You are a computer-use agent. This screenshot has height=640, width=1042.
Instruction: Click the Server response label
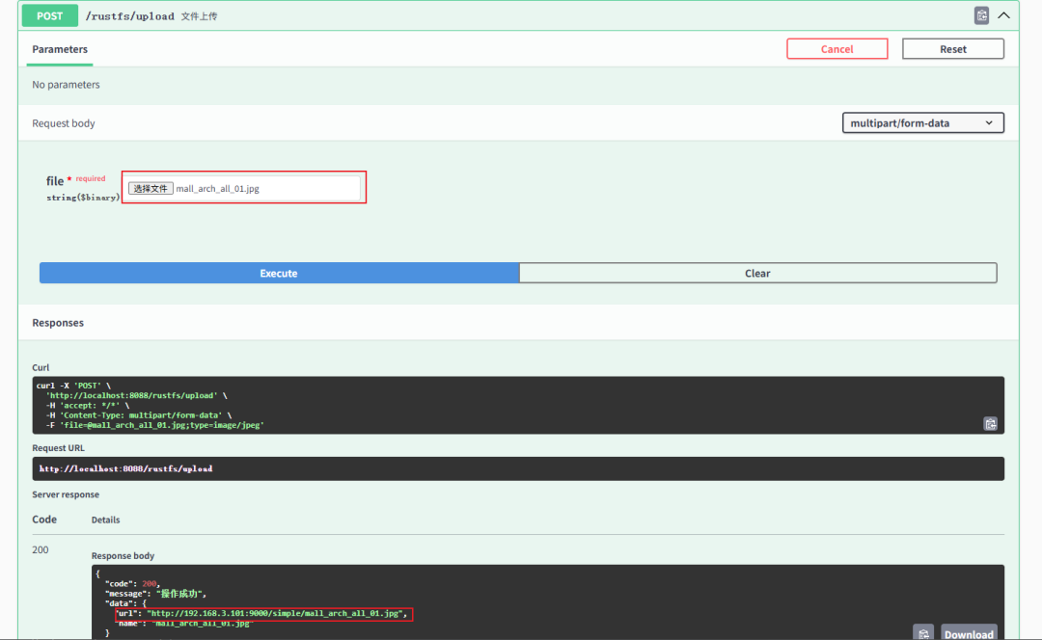(x=66, y=494)
